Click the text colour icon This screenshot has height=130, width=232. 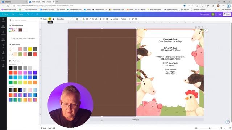84,19
